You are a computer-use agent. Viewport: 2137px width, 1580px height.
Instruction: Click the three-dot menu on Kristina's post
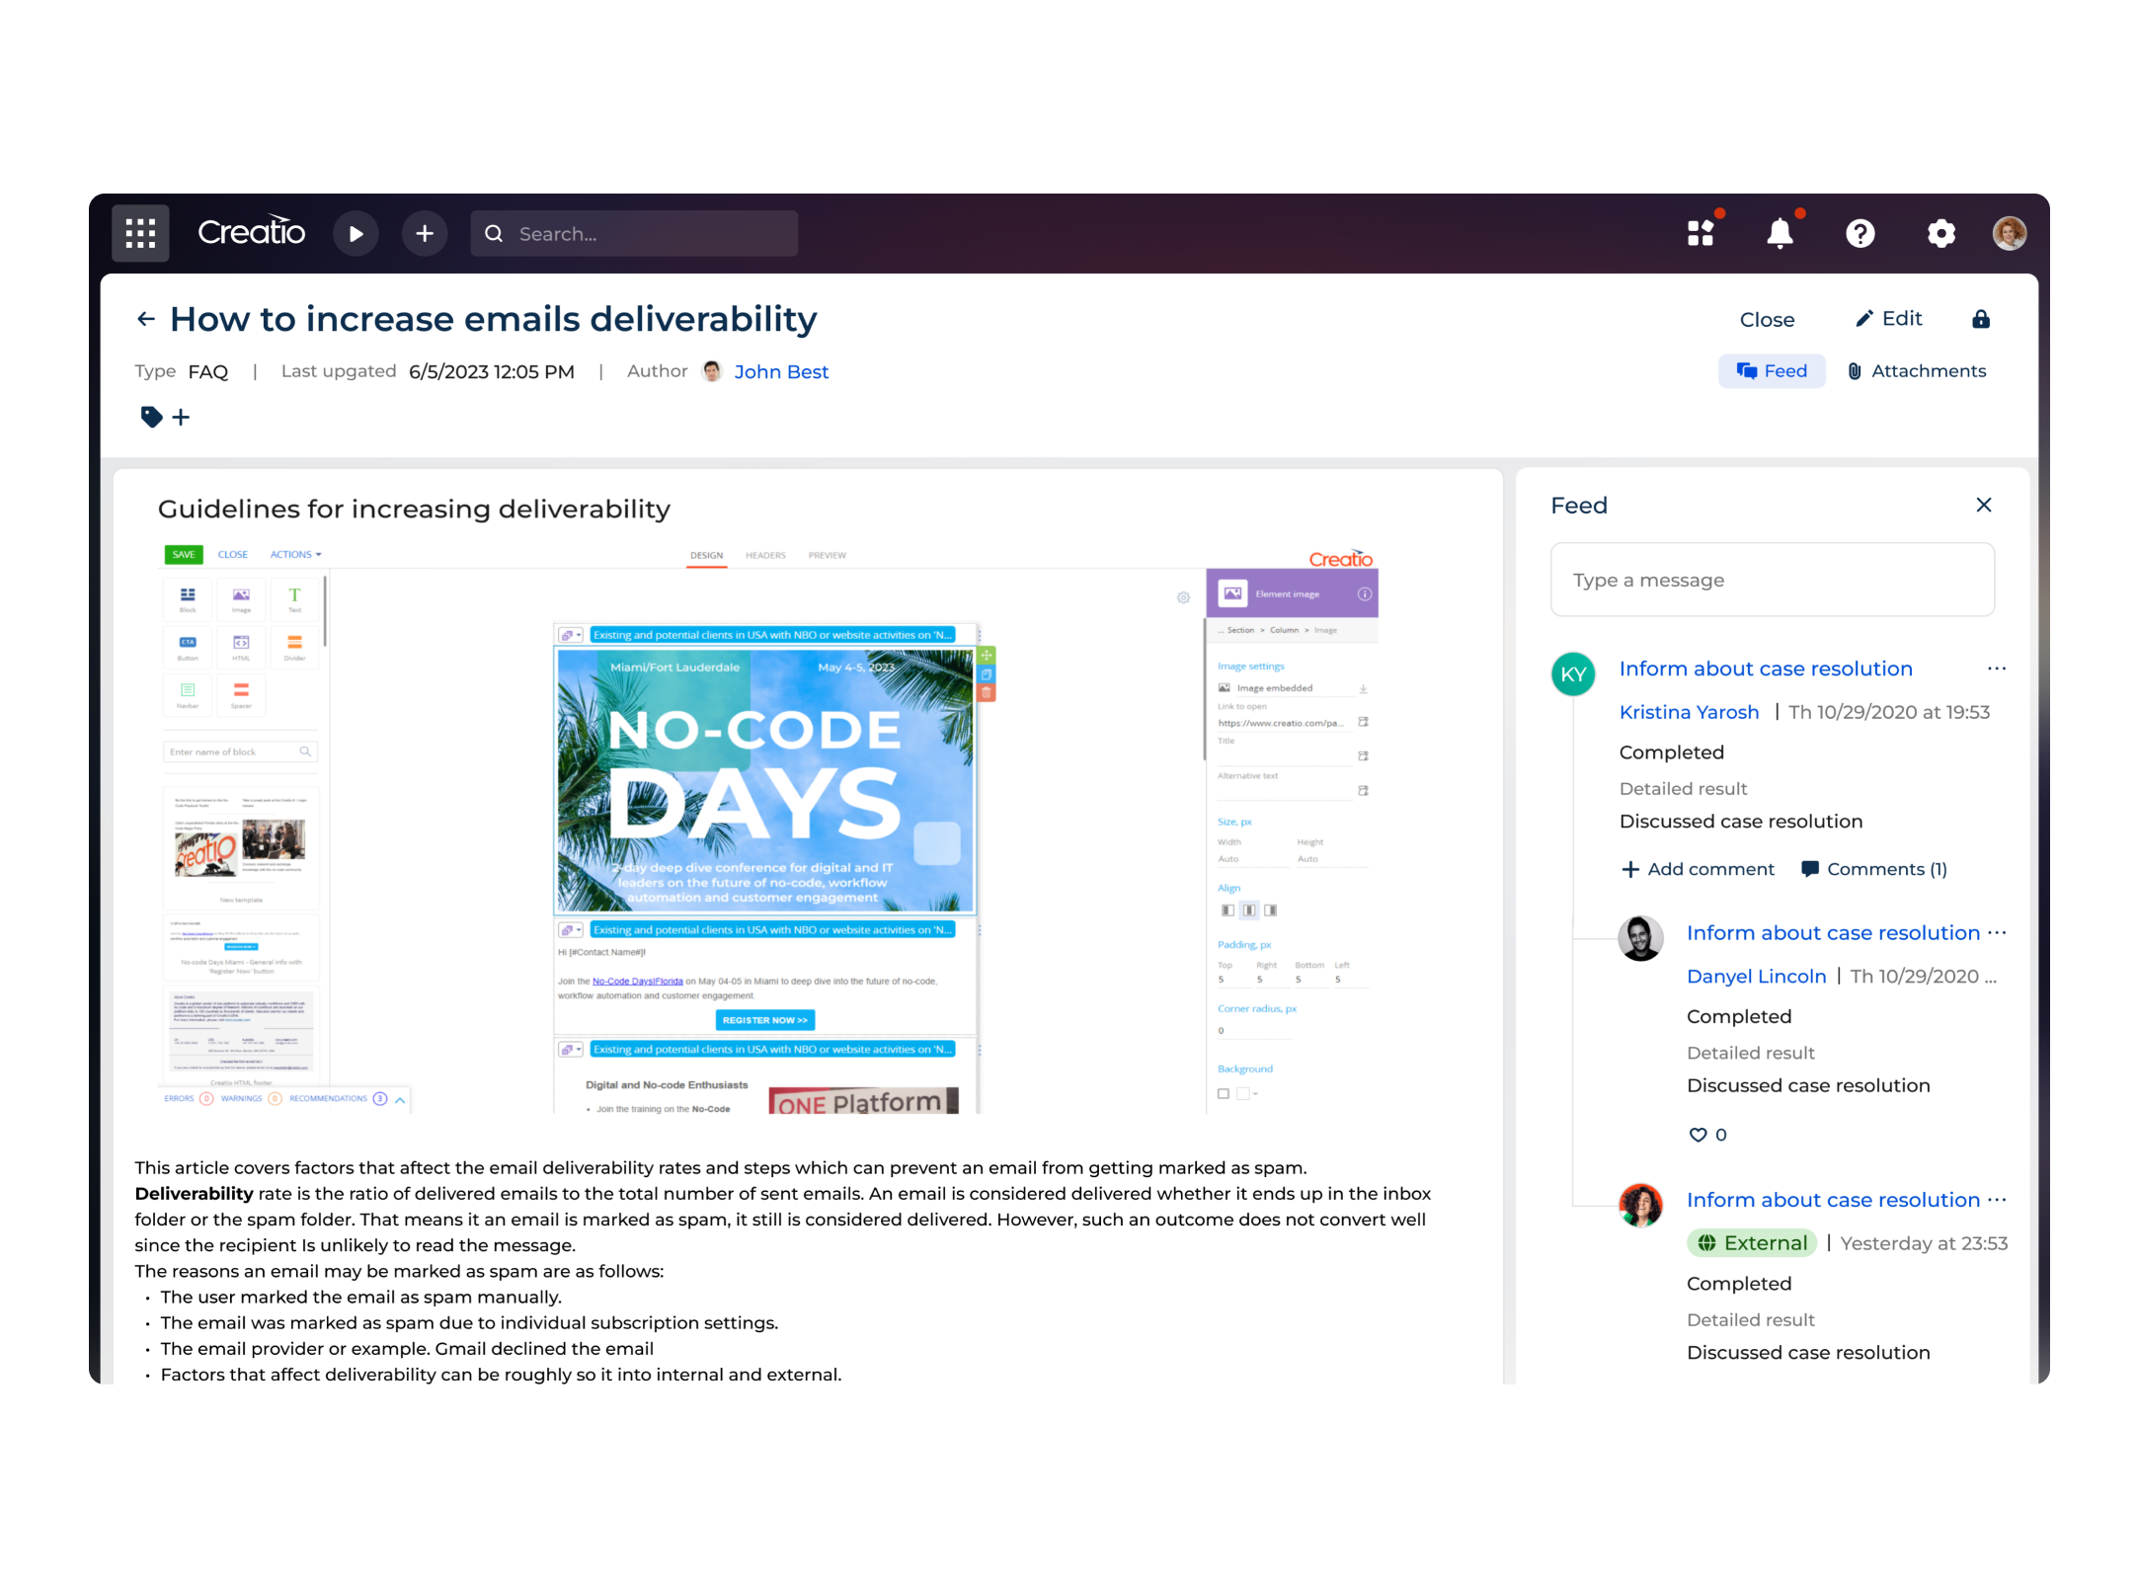[x=1998, y=668]
